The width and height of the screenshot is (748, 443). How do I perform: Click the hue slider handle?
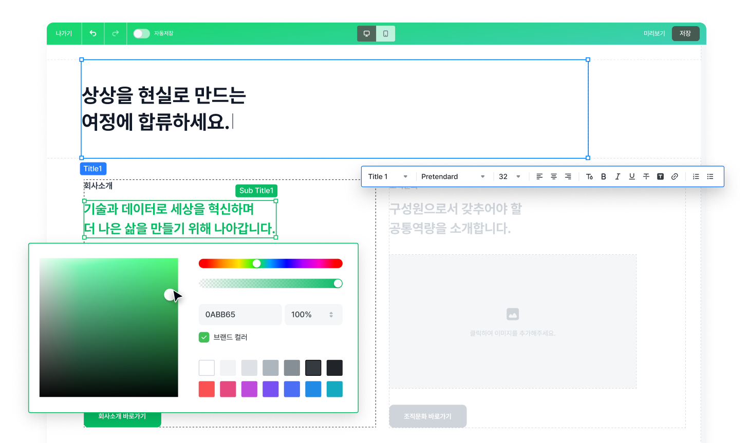click(256, 264)
